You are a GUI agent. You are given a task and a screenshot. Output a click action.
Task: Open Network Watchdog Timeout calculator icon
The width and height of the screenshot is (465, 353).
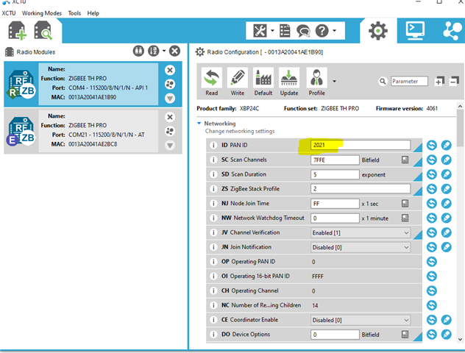pyautogui.click(x=405, y=218)
